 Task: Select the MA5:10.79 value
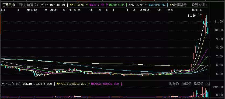tap(58, 5)
